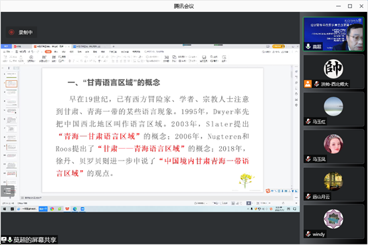
Task: Open the Windows Start button
Action: click(x=5, y=209)
